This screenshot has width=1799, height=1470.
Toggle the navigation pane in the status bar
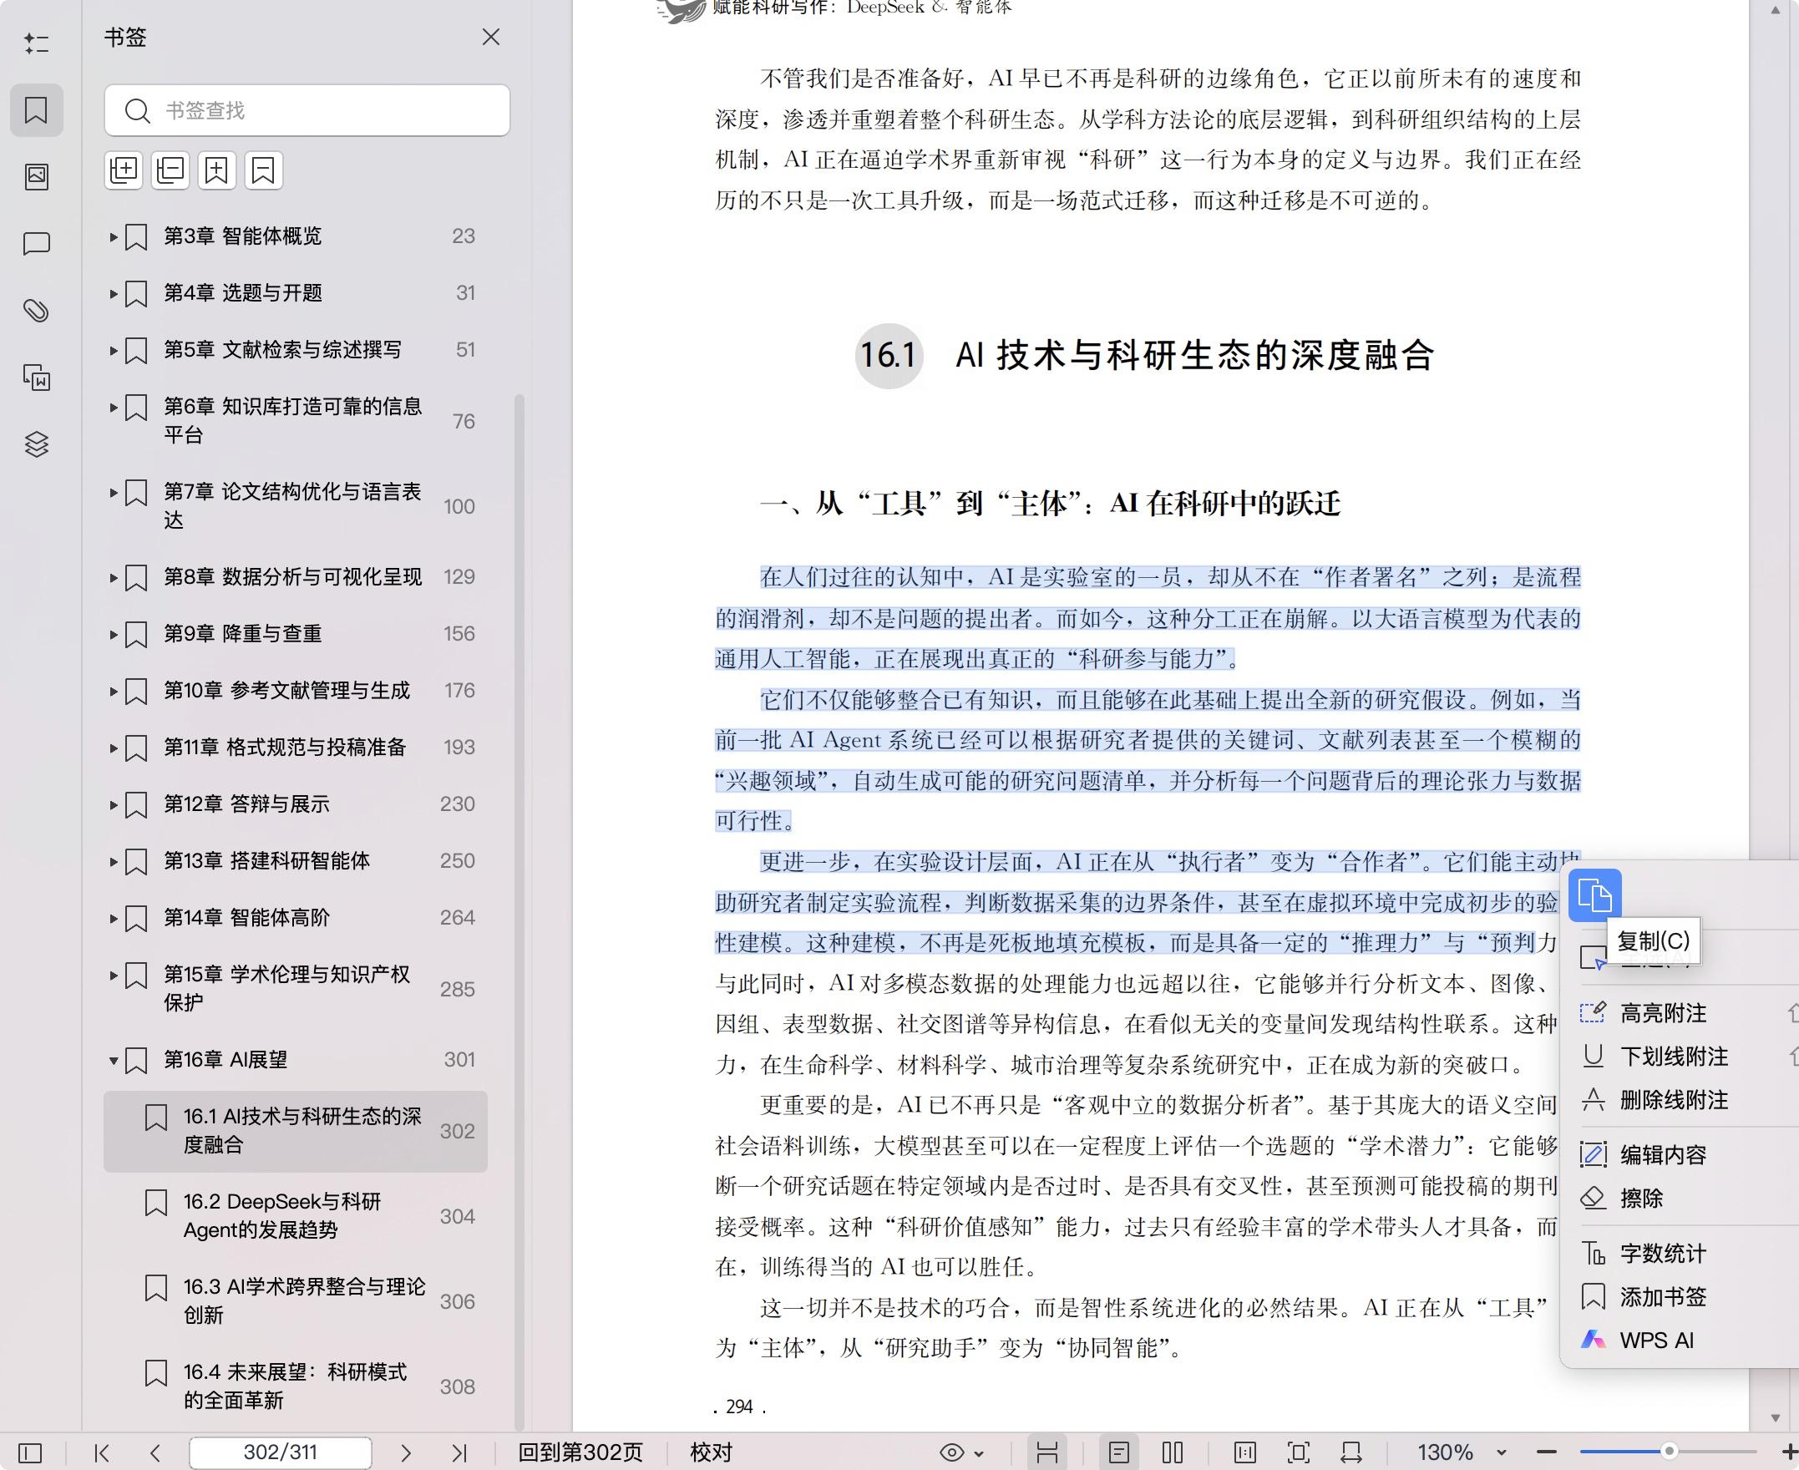[x=29, y=1453]
